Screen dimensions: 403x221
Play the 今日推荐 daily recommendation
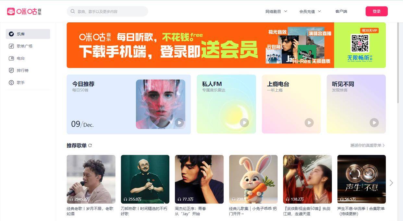(x=179, y=123)
